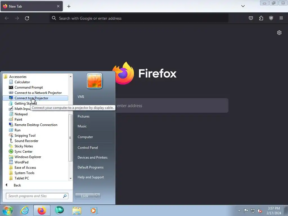Open Action Center flag icon
This screenshot has height=216, width=288.
(x=246, y=211)
